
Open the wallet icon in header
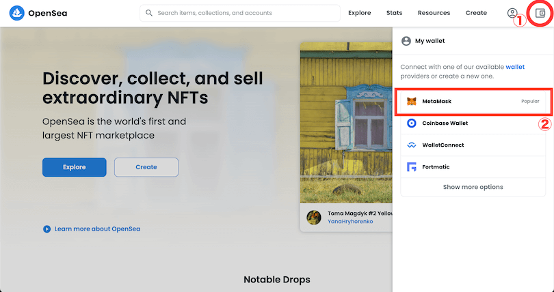point(541,13)
